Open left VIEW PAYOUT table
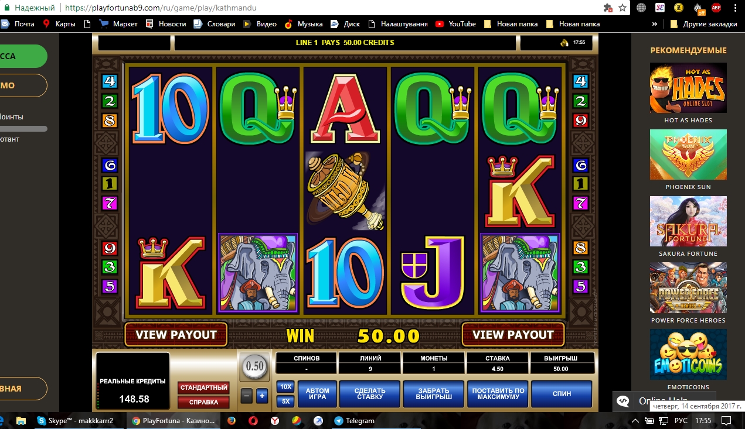The image size is (745, 429). (176, 335)
